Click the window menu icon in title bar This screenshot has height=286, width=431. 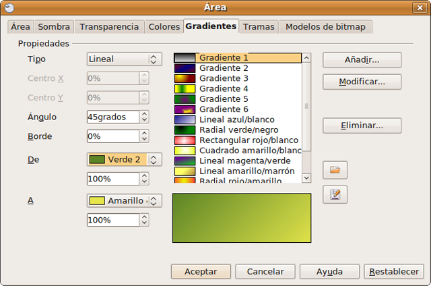pyautogui.click(x=9, y=7)
